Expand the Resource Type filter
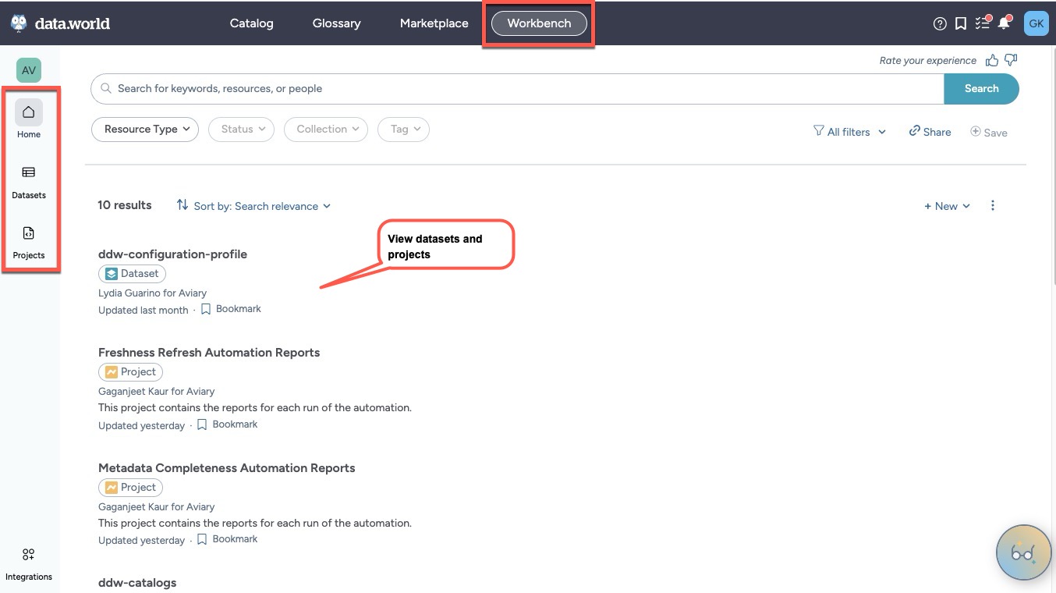The width and height of the screenshot is (1056, 593). coord(145,130)
